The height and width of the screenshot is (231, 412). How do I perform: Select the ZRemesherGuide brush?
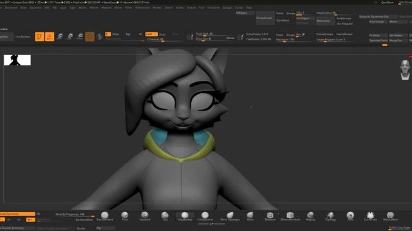pos(290,216)
